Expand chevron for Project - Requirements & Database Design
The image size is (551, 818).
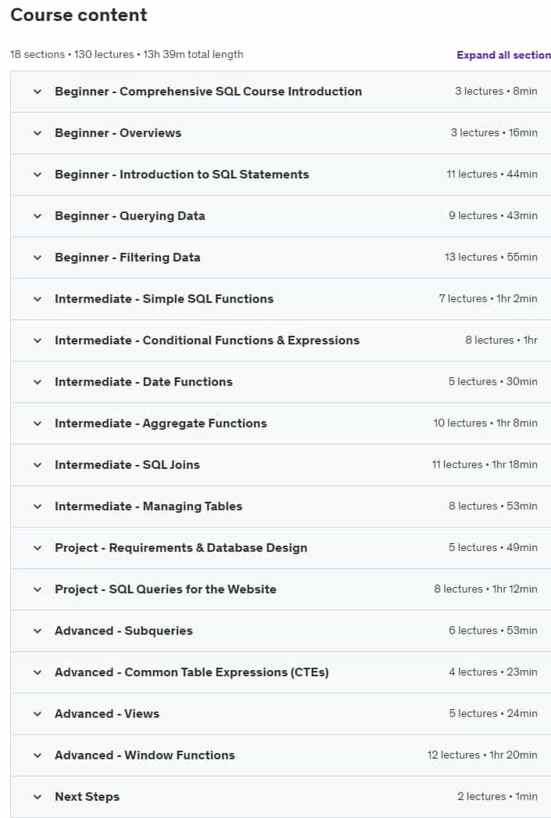click(38, 548)
